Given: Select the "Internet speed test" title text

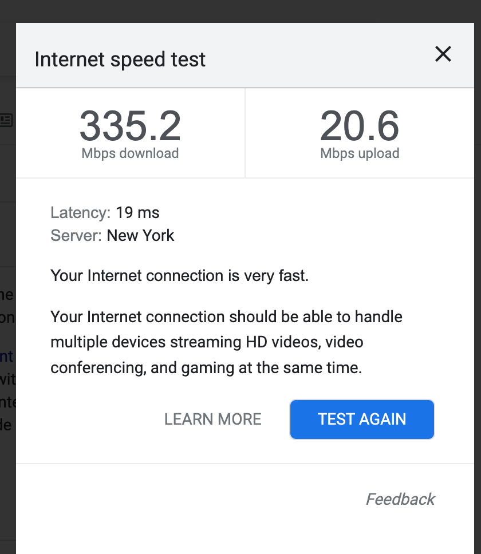Looking at the screenshot, I should pos(120,60).
